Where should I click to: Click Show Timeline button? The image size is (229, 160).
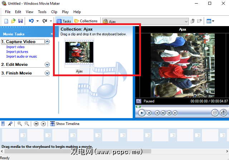[x=65, y=124]
